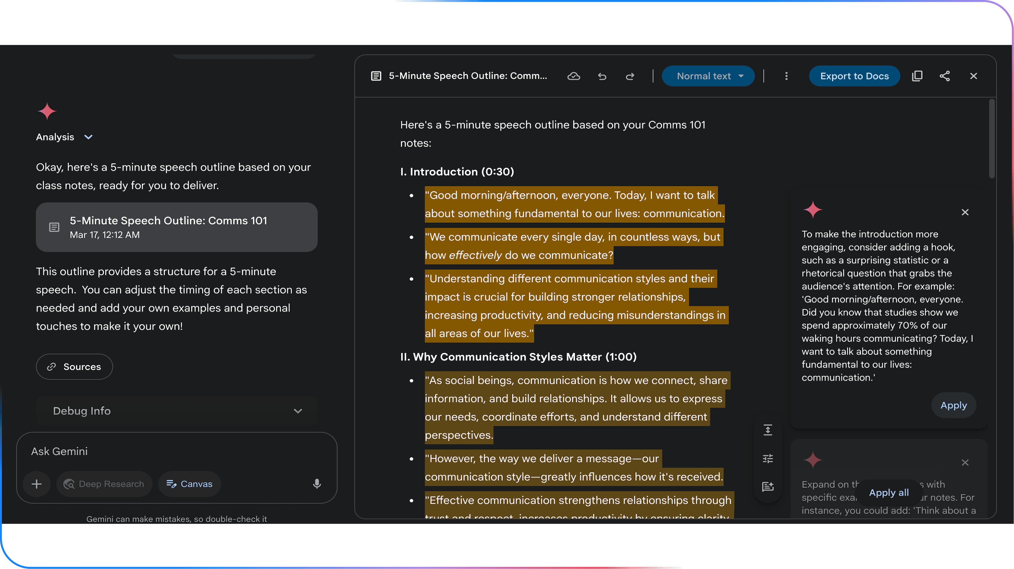Screen dimensions: 1014x569
Task: Apply the introduction hook suggestion
Action: click(953, 405)
